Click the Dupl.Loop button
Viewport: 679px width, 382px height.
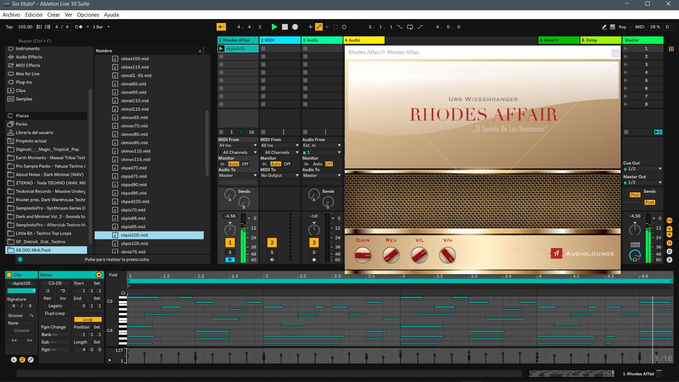55,313
